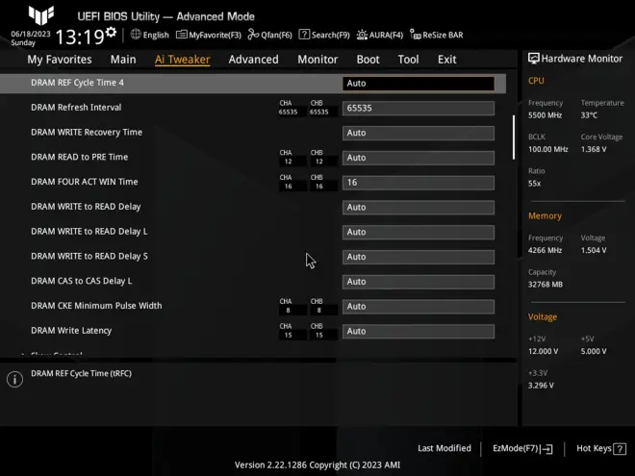Go to the My Favorites tab
This screenshot has width=635, height=476.
tap(60, 60)
